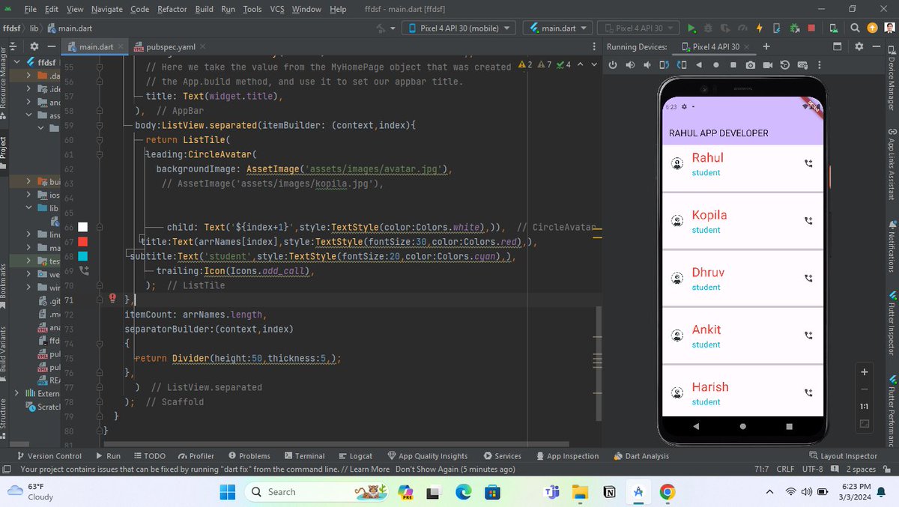
Task: Rotate emulator left
Action: click(x=664, y=65)
